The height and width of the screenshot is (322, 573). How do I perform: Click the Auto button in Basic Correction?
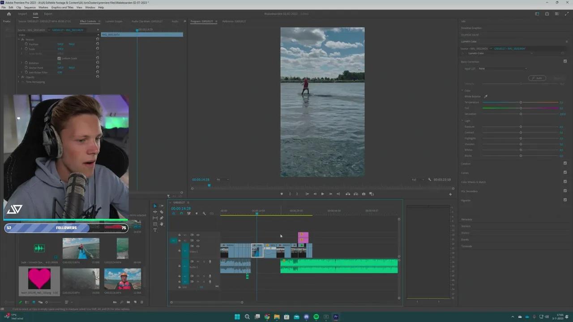pos(537,78)
